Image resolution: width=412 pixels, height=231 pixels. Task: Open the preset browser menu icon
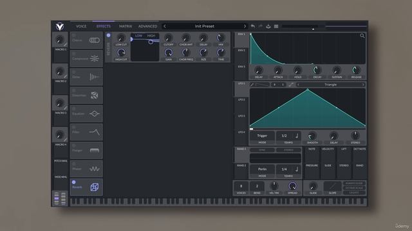[276, 26]
